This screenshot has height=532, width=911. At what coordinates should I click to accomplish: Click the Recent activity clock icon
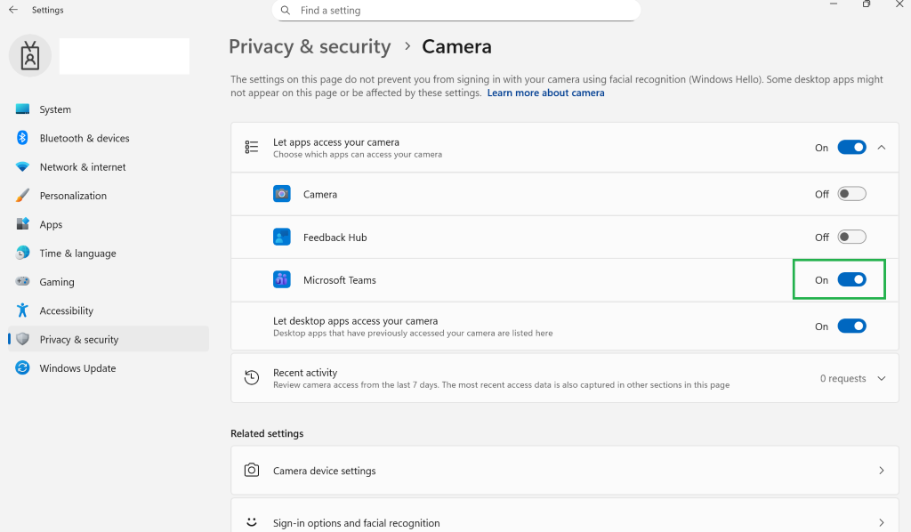[x=252, y=378]
